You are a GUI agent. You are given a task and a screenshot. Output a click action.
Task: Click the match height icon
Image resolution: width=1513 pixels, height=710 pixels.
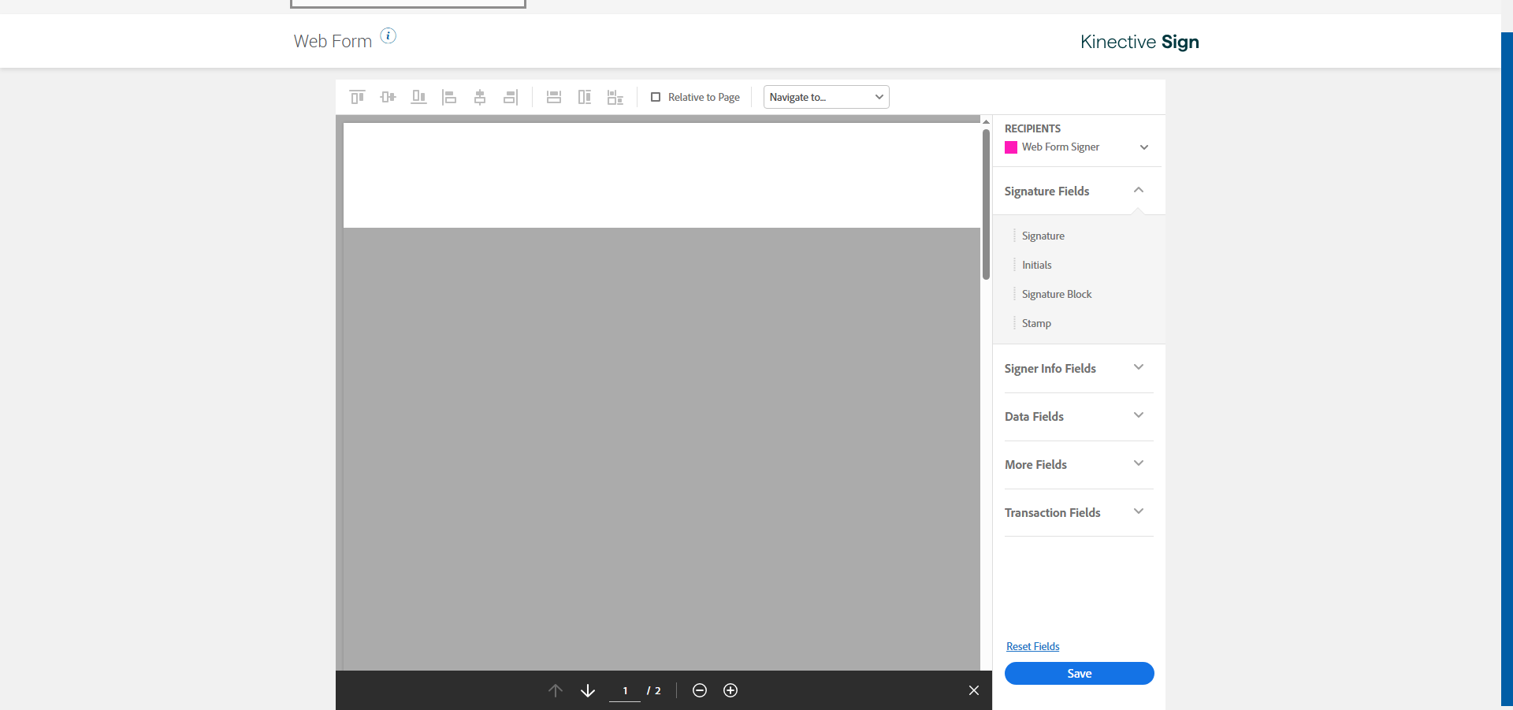(585, 97)
